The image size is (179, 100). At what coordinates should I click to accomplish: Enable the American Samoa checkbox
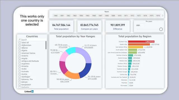pos(20,53)
